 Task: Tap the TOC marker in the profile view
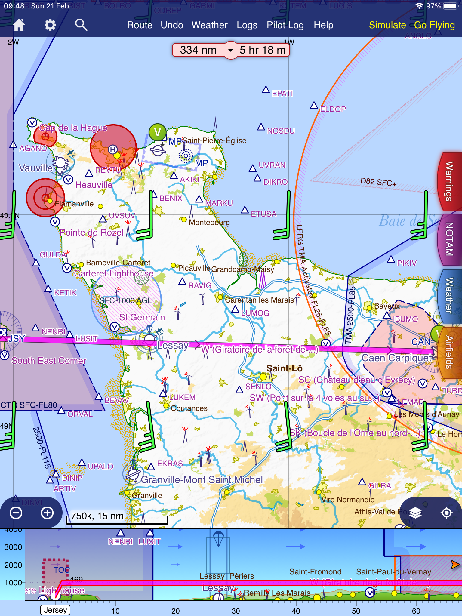pos(61,570)
